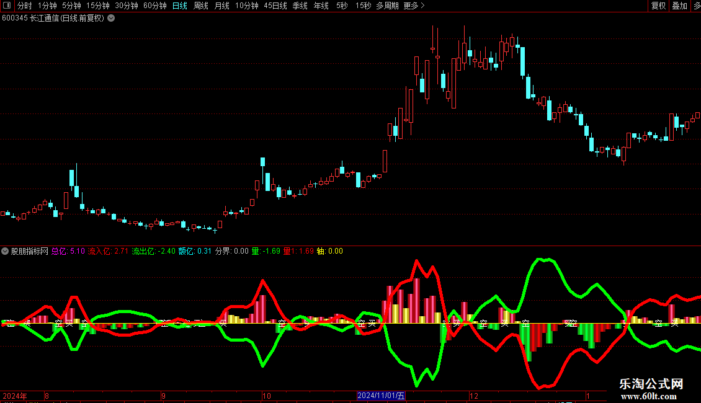701x403 pixels.
Task: Toggle the panel layout icon at top-left
Action: click(7, 6)
